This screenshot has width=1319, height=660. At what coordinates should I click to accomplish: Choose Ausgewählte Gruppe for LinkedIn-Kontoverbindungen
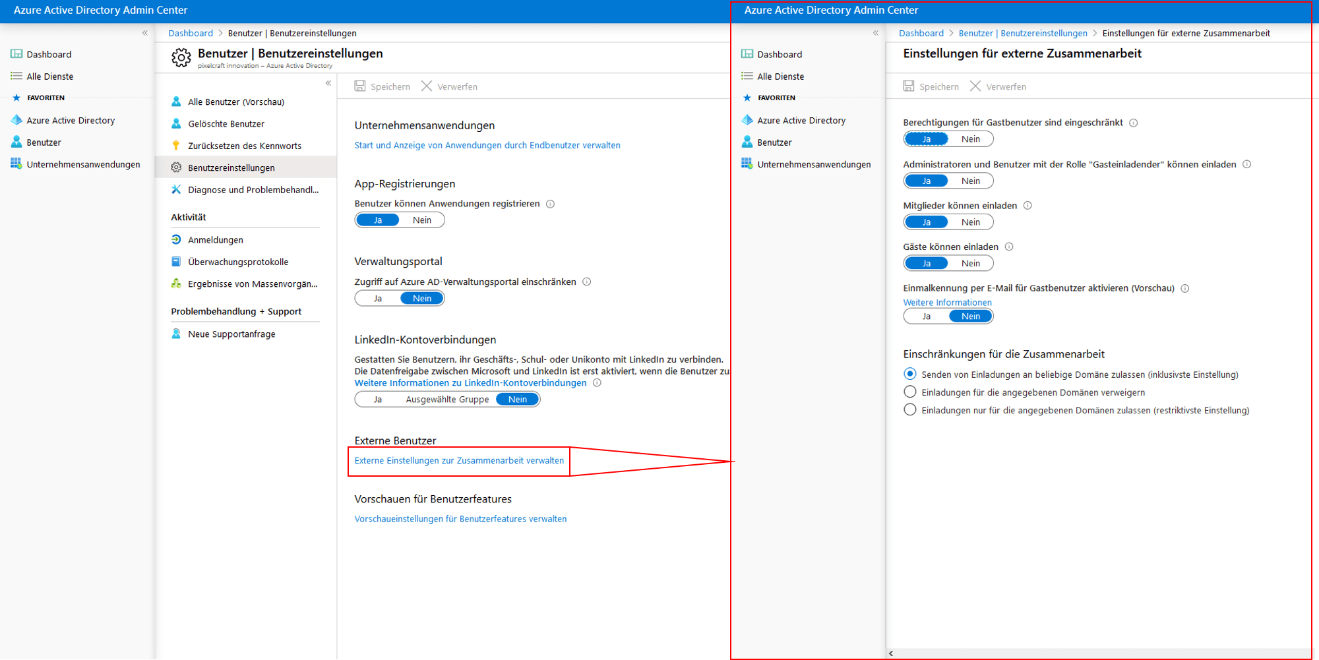click(447, 400)
